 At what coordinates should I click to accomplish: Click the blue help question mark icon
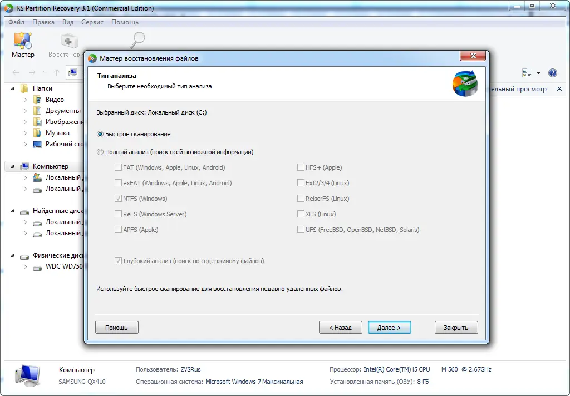(553, 73)
